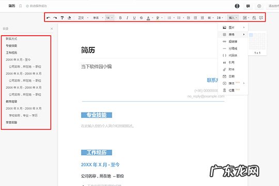Image resolution: width=279 pixels, height=186 pixels.
Task: Jump to 教育背景 in the outline
Action: 11,101
